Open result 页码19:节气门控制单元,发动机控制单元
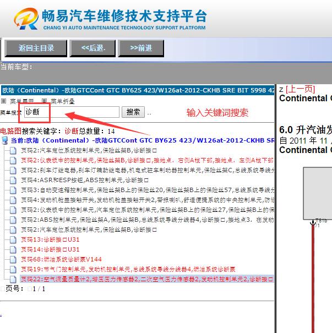The height and width of the screenshot is (333, 332). (128, 269)
